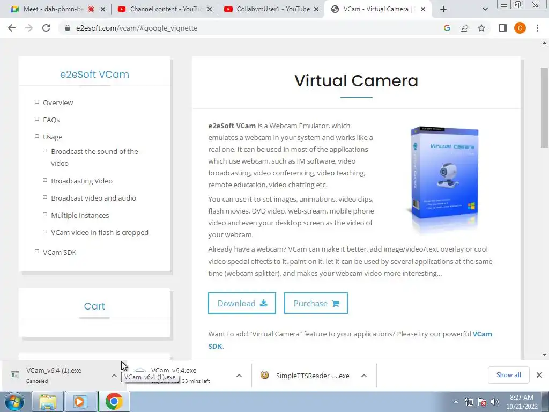Show hidden system tray icons

pos(456,402)
